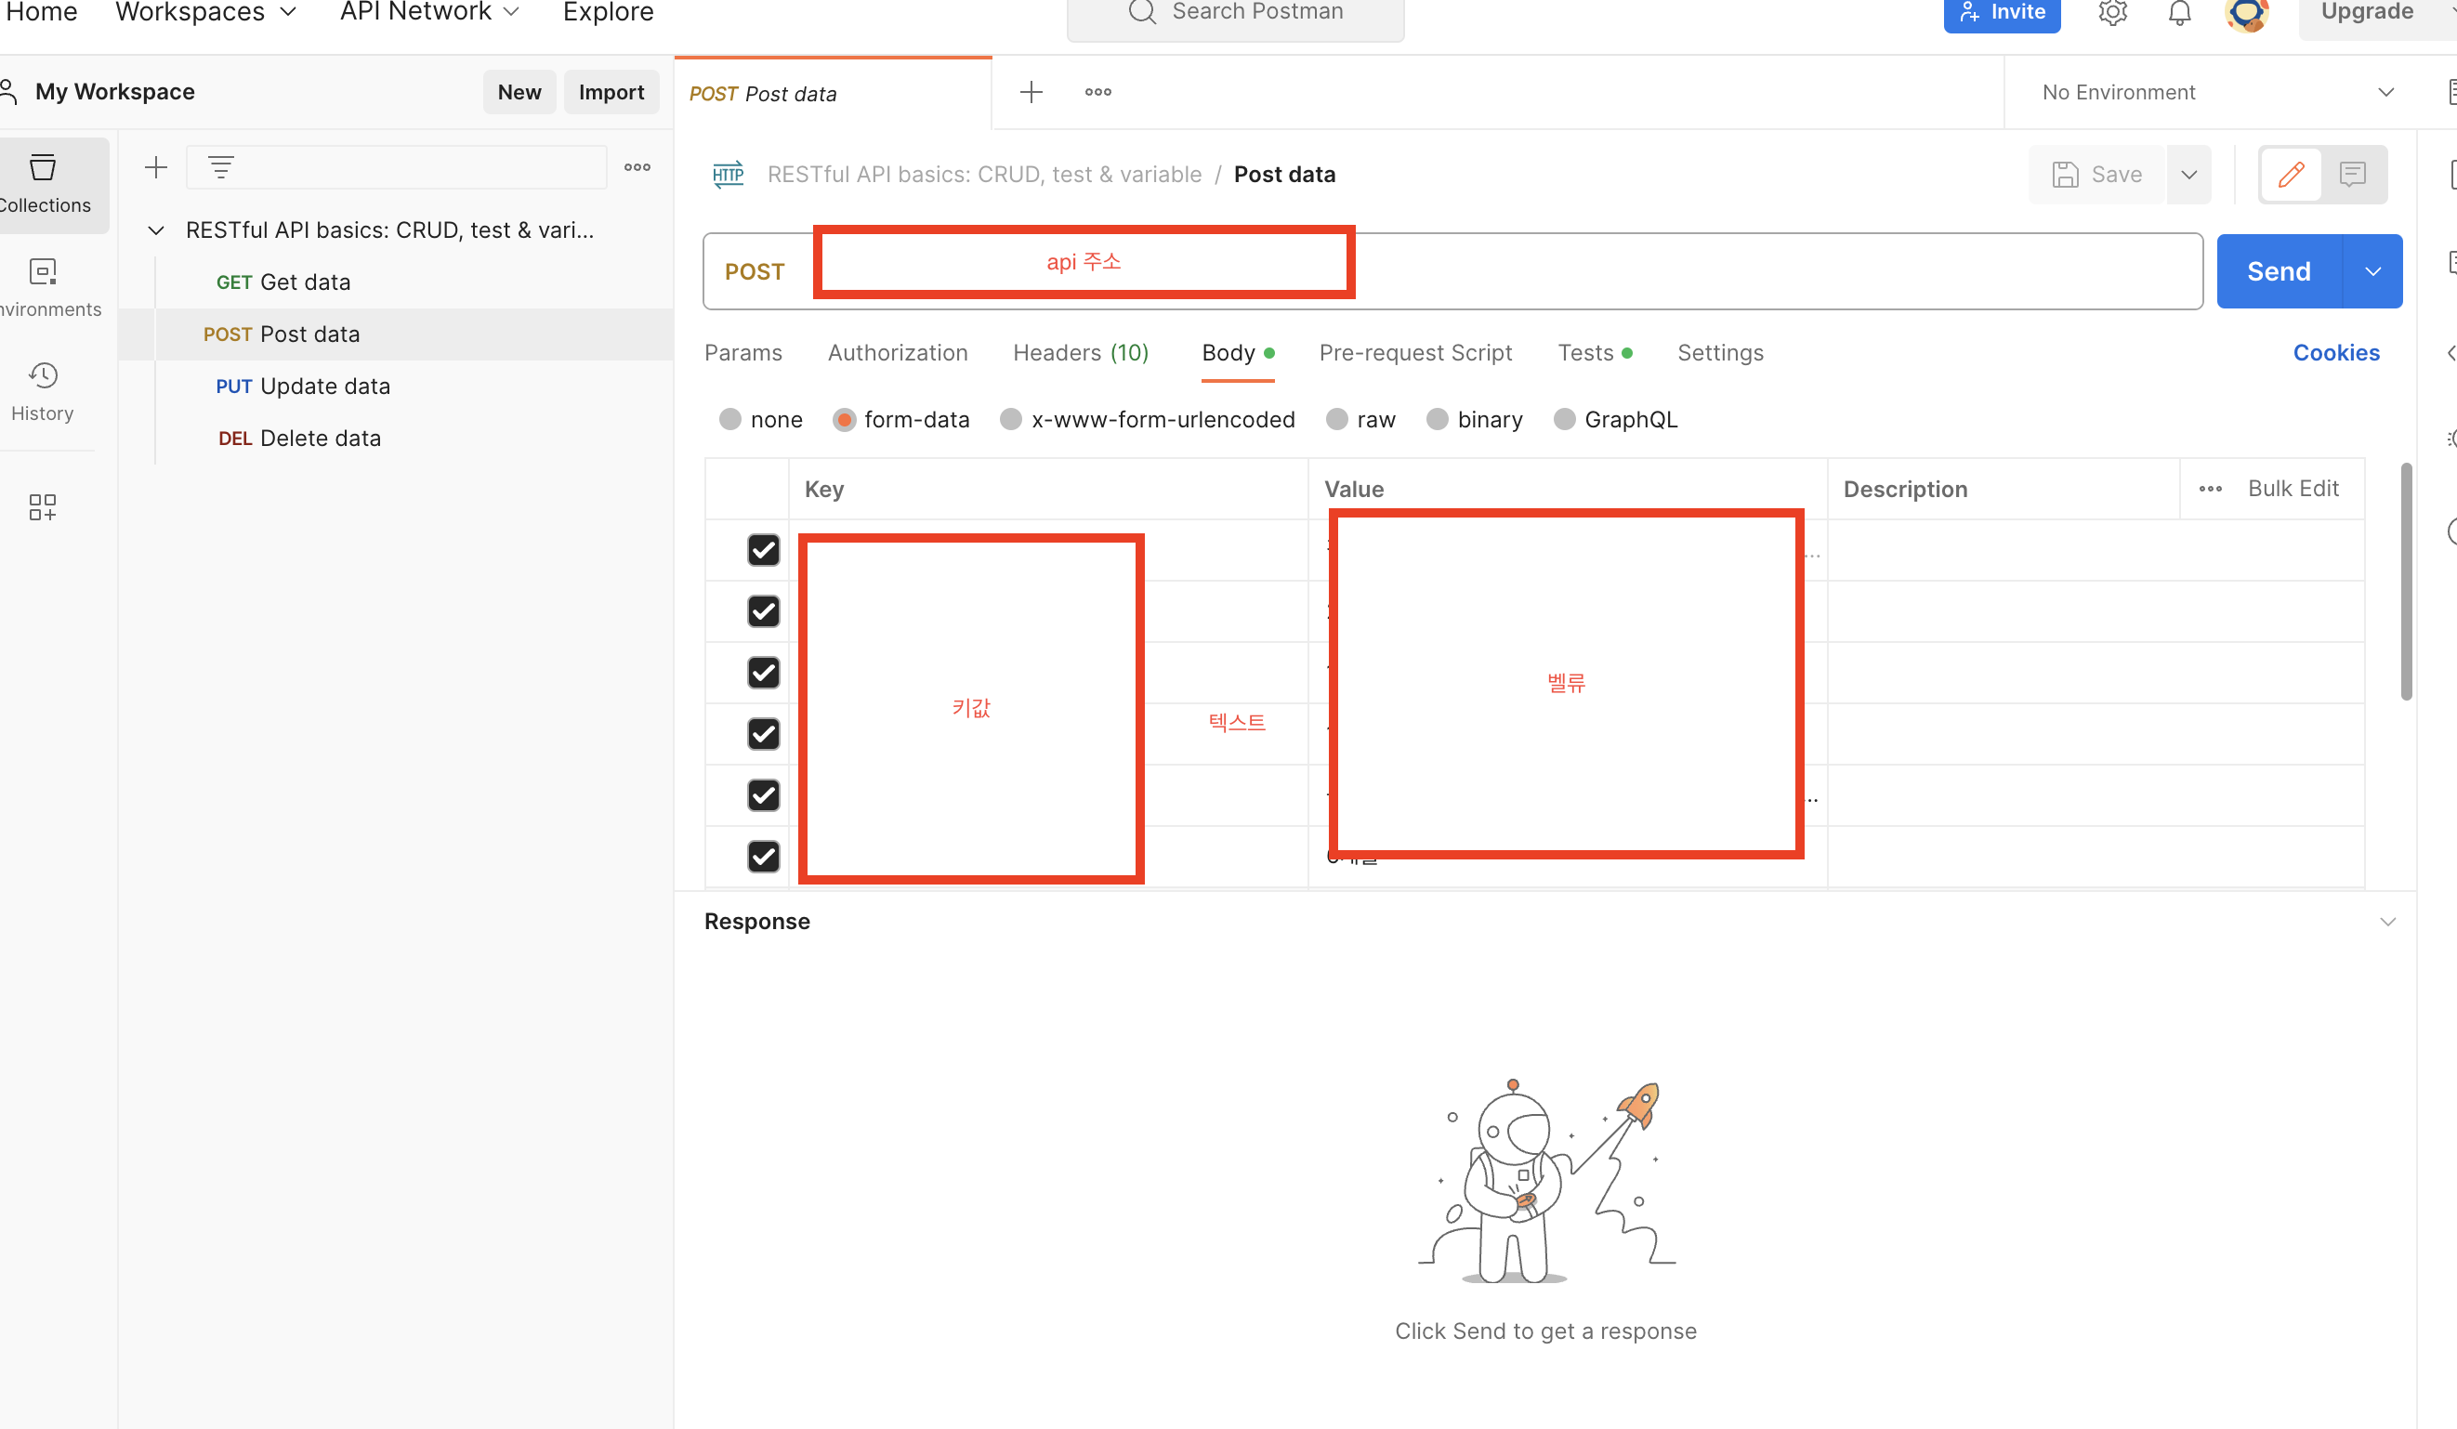Click the Import button
Viewport: 2457px width, 1429px height.
click(611, 92)
